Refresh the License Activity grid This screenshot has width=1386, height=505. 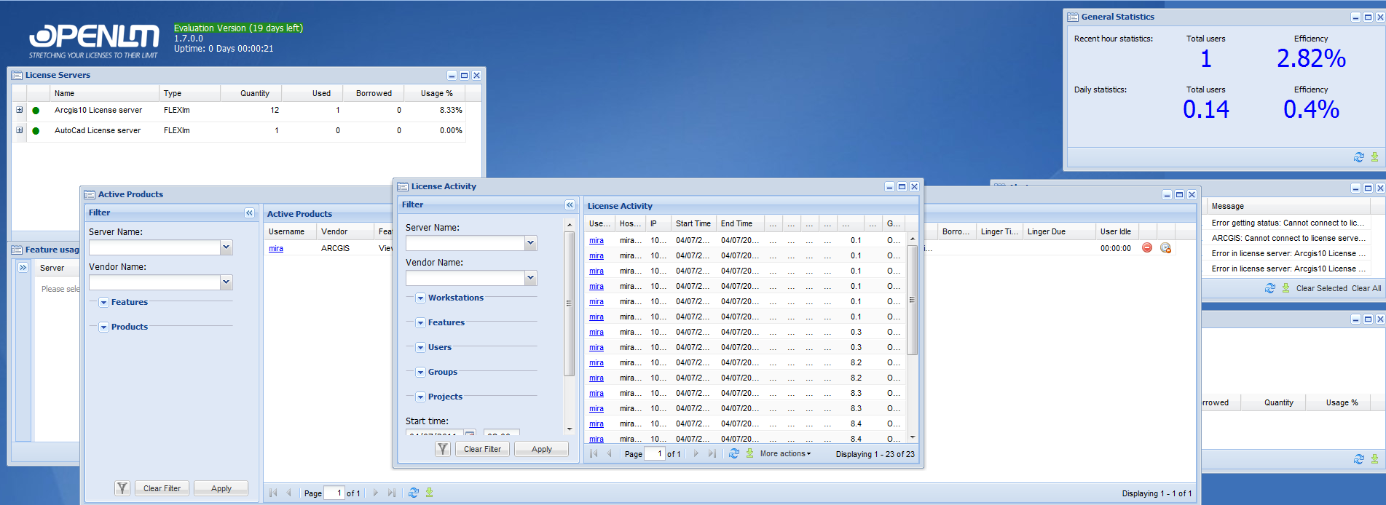734,453
